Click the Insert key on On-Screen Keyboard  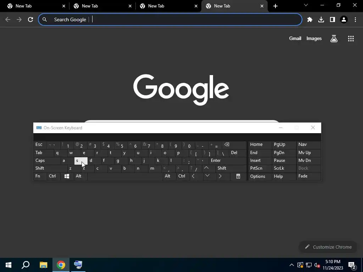tap(259, 160)
